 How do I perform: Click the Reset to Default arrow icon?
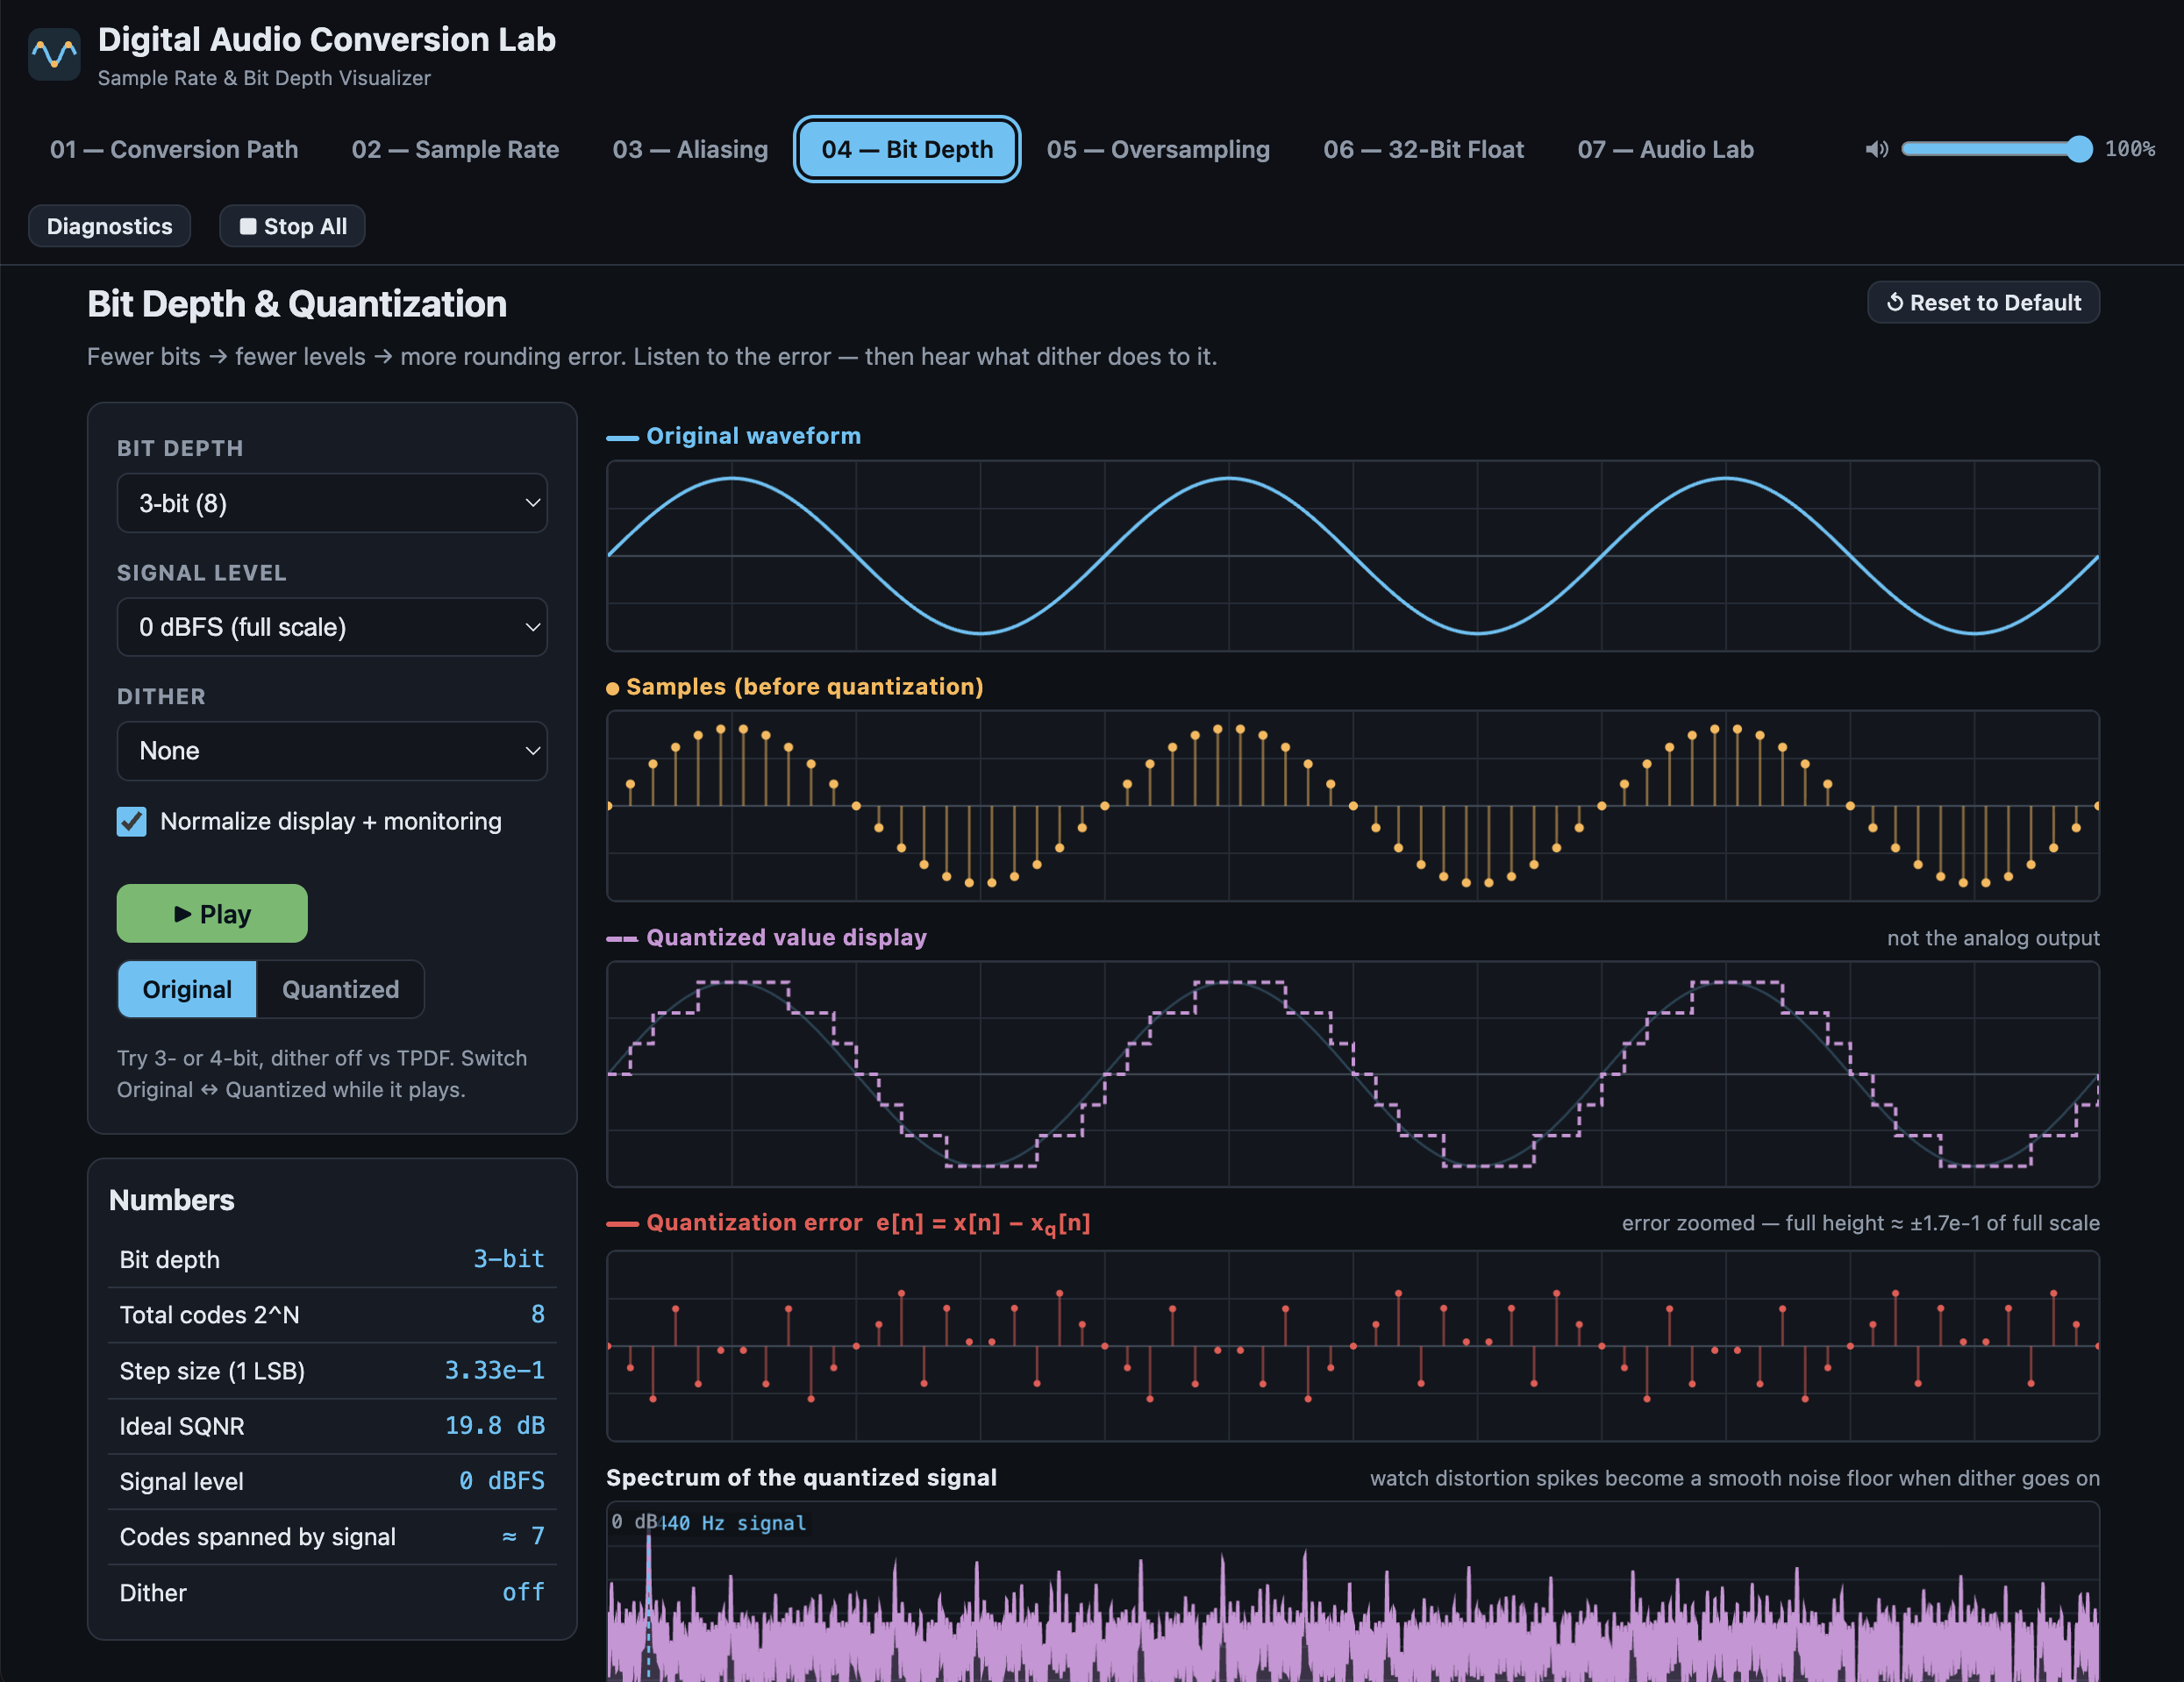coord(1894,302)
